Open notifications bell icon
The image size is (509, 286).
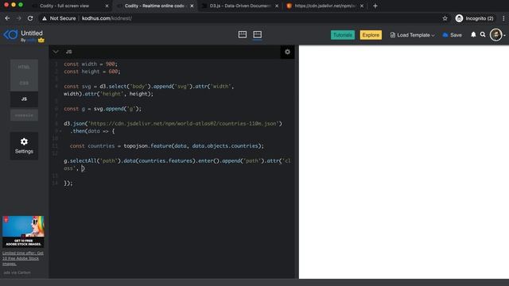click(x=473, y=34)
